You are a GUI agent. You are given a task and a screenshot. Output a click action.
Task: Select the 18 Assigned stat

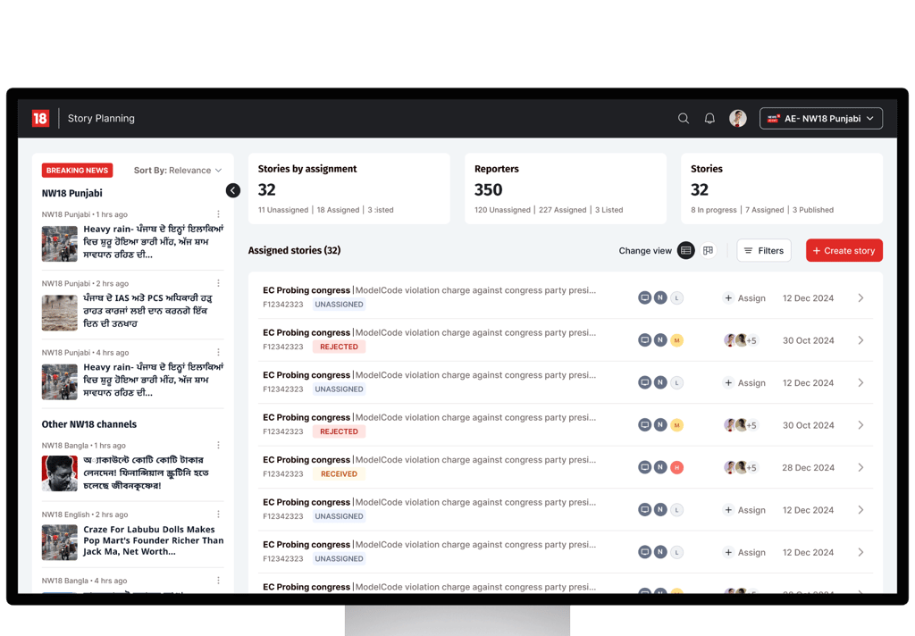tap(338, 210)
